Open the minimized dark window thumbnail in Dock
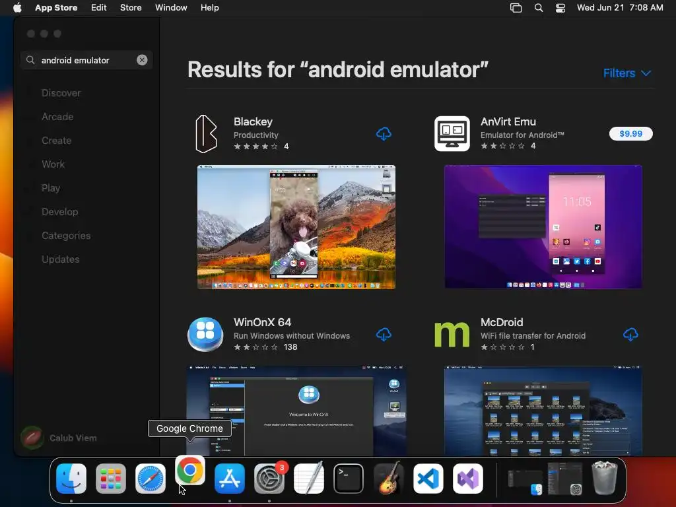Viewport: 676px width, 507px height. 525,482
